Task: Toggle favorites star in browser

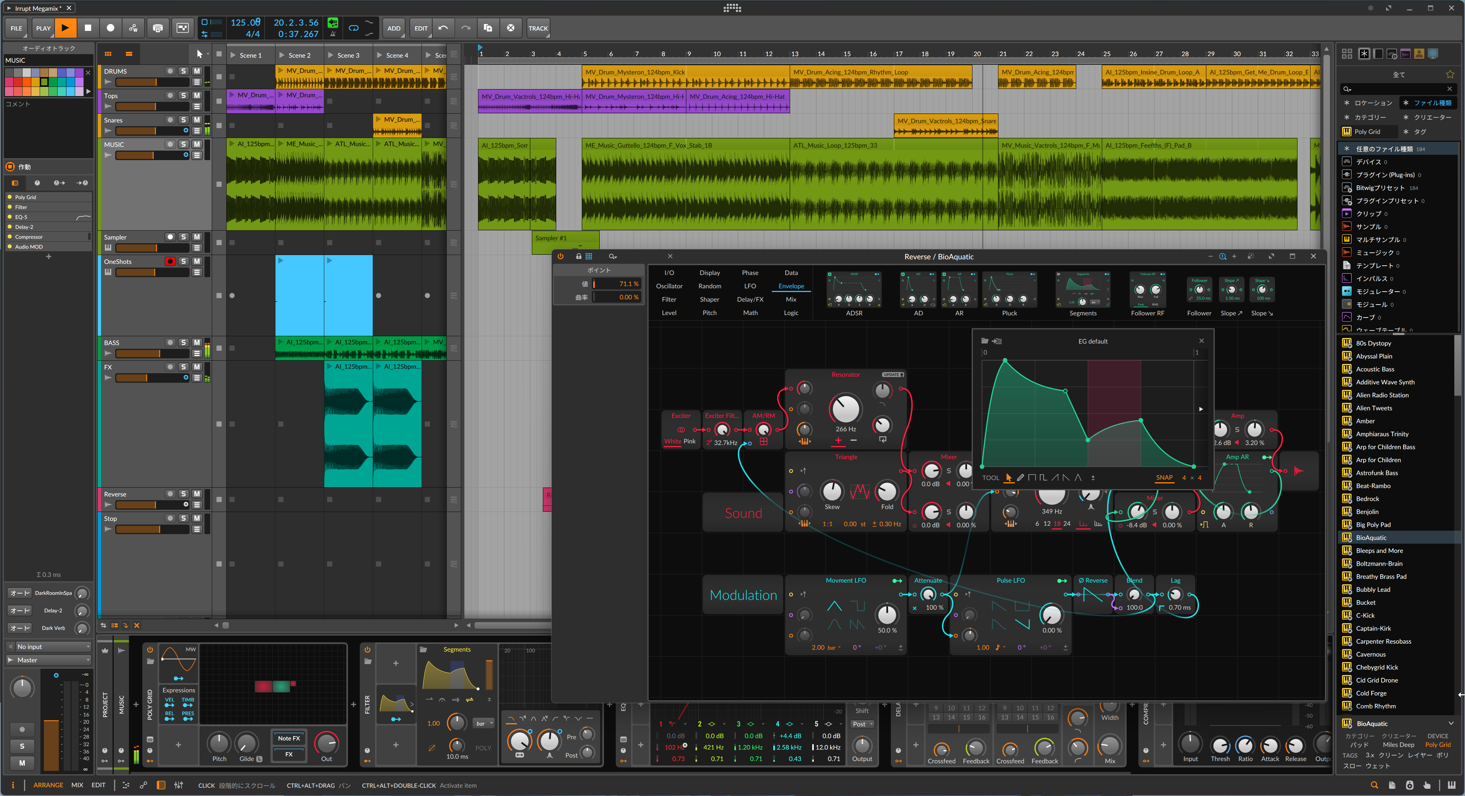Action: (x=1450, y=74)
